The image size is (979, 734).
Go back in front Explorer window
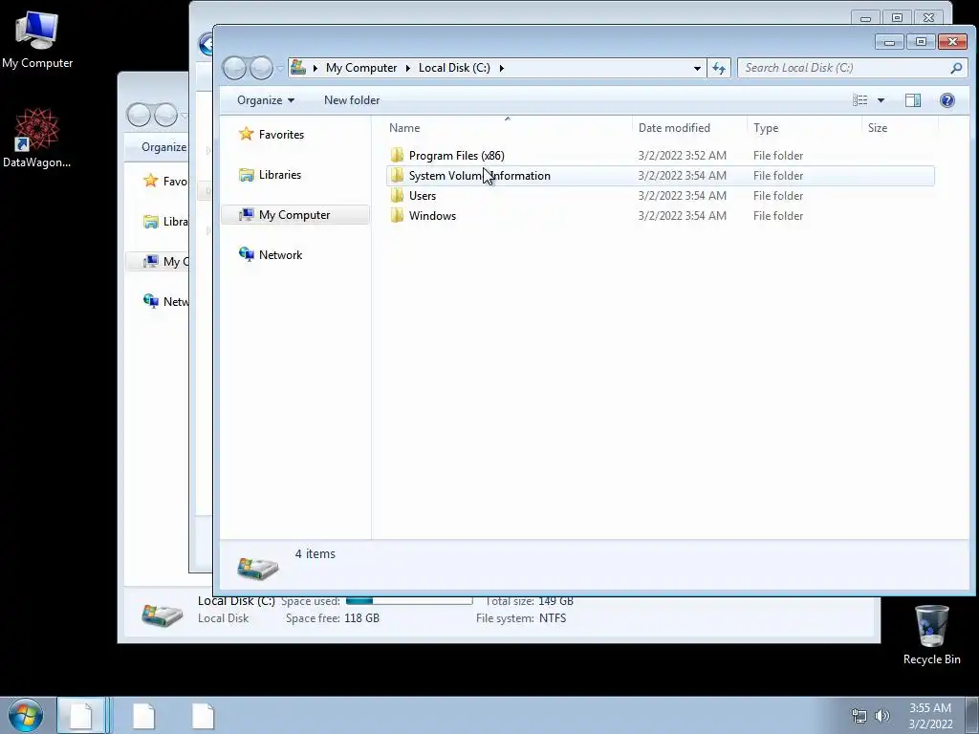(235, 68)
